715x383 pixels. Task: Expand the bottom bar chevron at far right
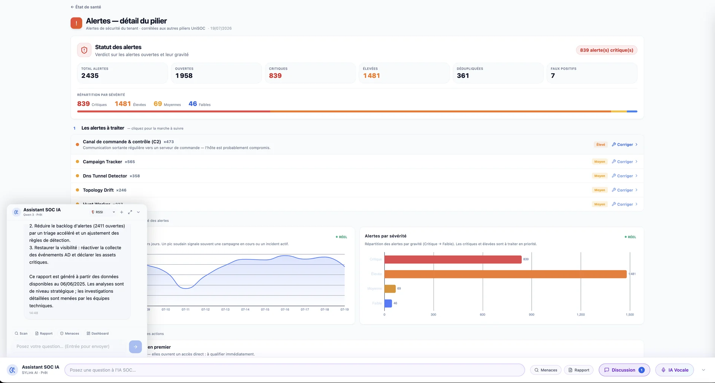[703, 370]
